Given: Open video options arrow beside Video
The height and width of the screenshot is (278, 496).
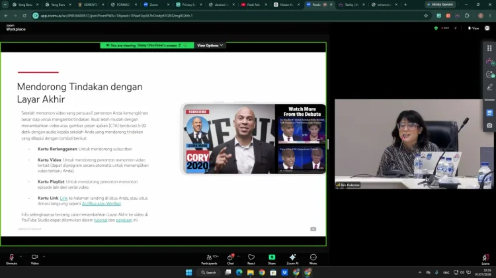Looking at the screenshot, I should click(x=44, y=256).
